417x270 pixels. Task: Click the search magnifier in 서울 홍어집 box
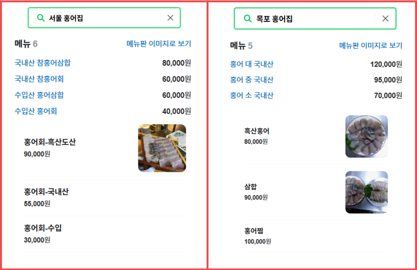click(x=41, y=18)
